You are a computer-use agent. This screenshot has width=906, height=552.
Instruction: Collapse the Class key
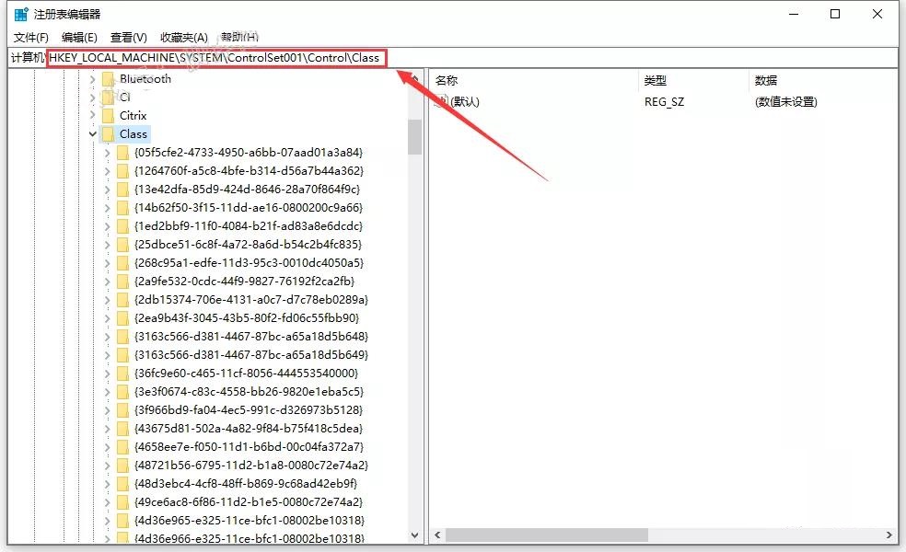point(92,134)
